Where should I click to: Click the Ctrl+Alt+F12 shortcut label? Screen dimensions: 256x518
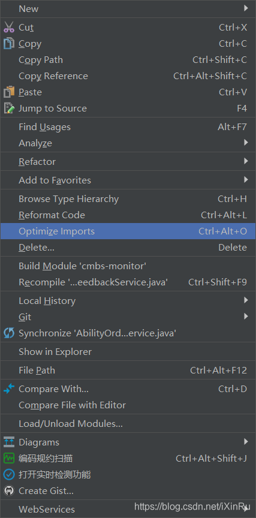(218, 371)
